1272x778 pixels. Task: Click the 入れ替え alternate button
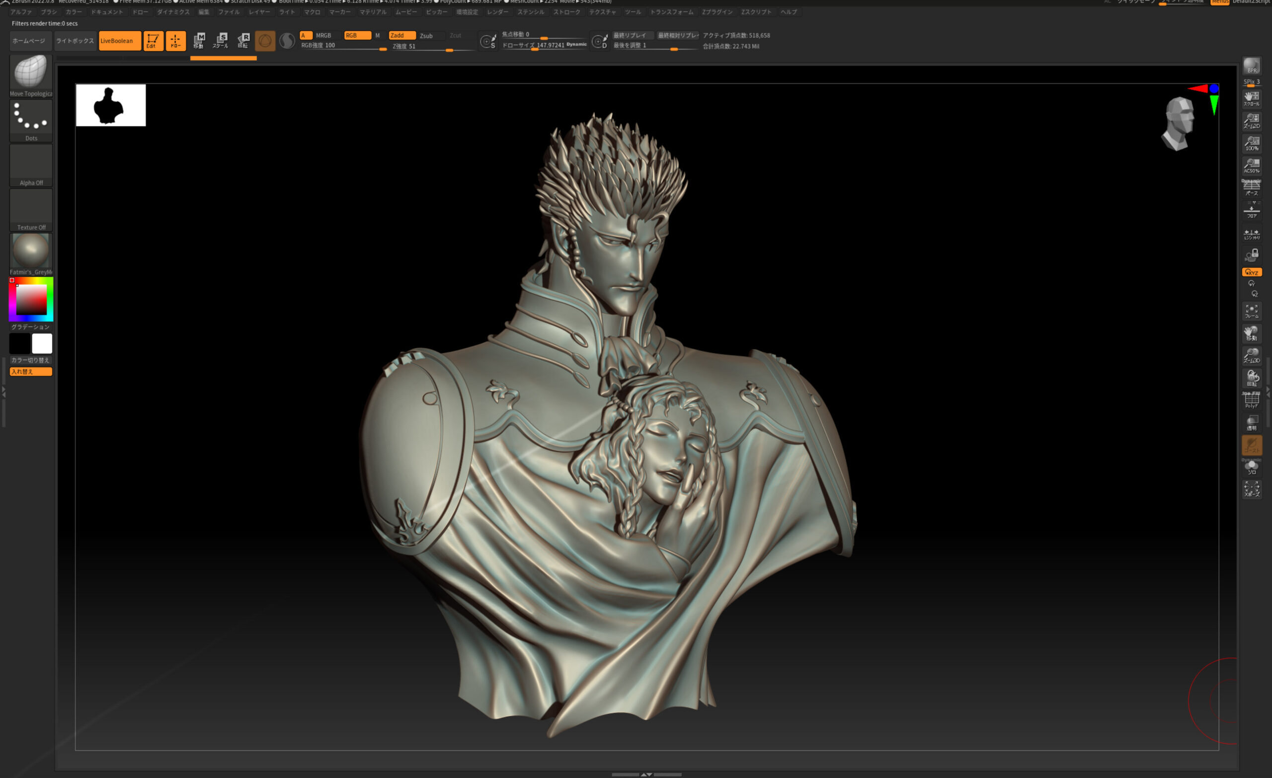click(x=30, y=372)
